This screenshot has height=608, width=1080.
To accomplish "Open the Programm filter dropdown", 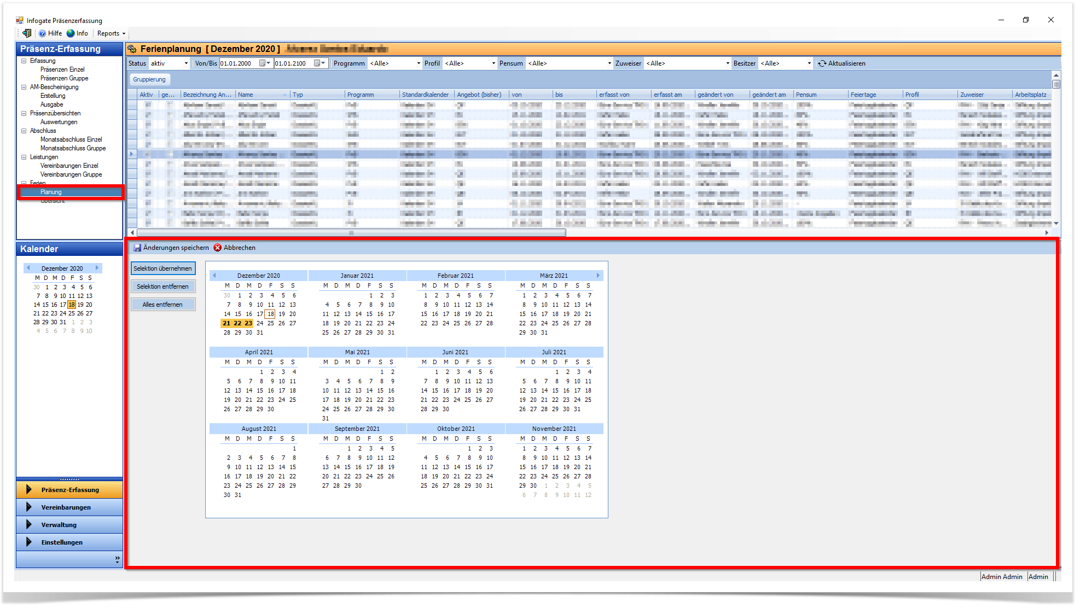I will (419, 63).
